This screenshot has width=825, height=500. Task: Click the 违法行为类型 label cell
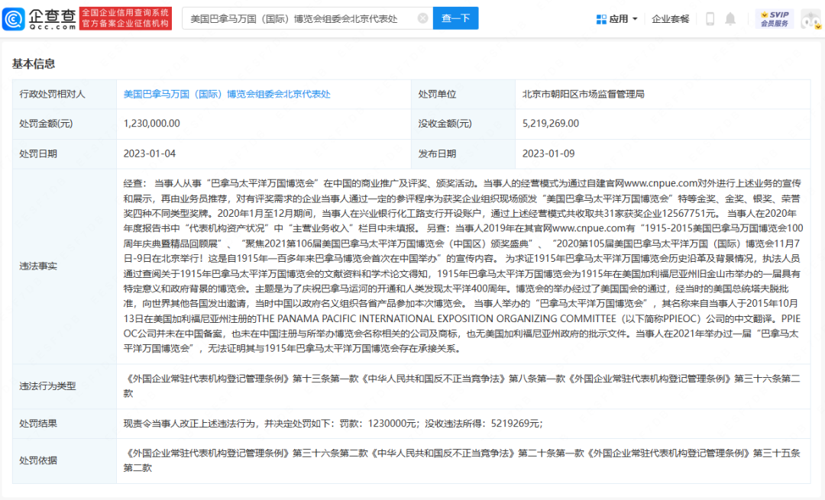pyautogui.click(x=64, y=386)
